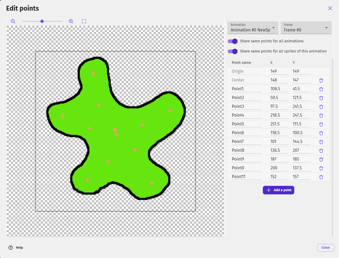Delete Point5 with the trash icon

coord(321,124)
